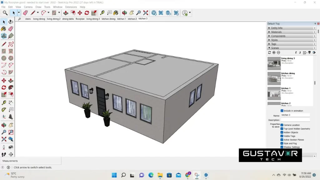
Task: Add a new scene in Scenes panel
Action: [273, 52]
